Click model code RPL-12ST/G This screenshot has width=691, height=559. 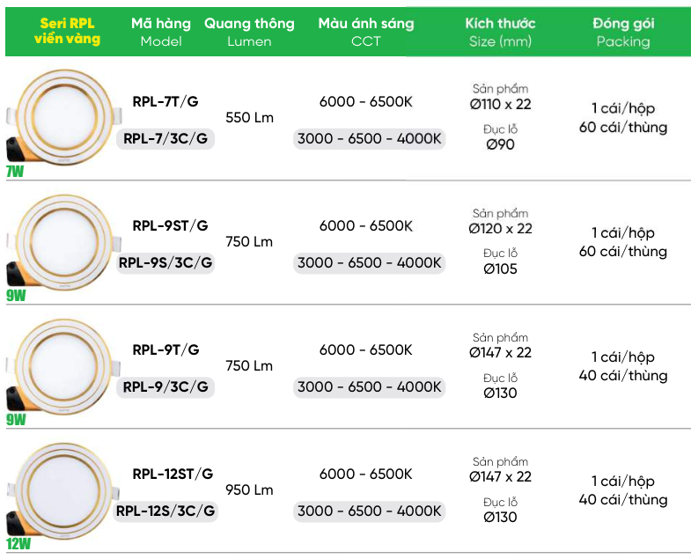coord(173,474)
